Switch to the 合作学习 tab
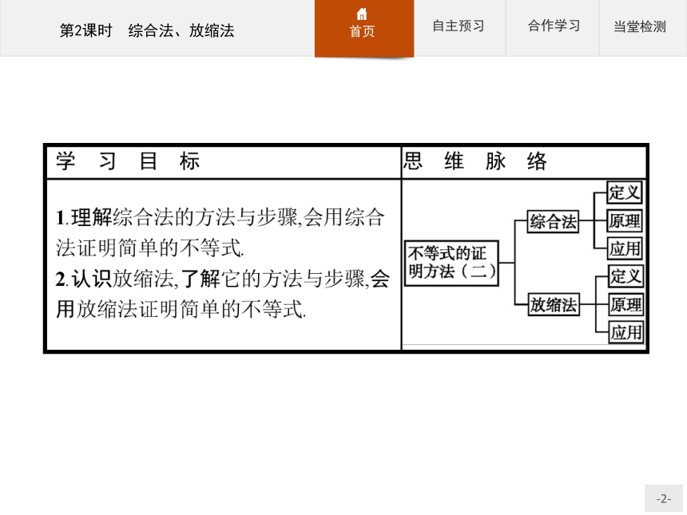Screen dimensions: 687x515 [x=554, y=26]
